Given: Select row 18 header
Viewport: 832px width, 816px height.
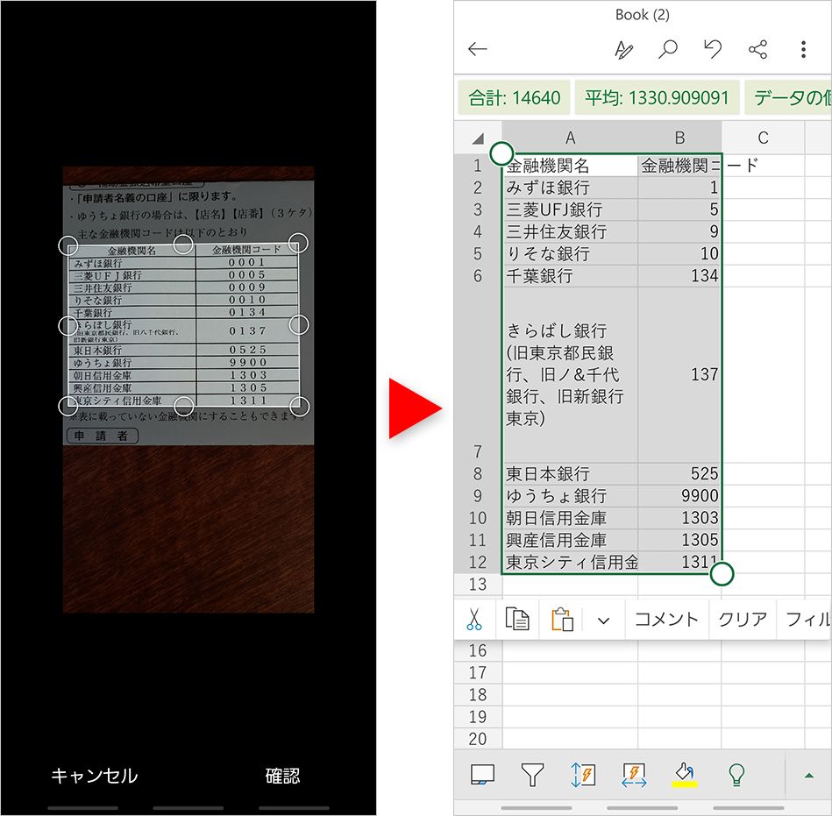Looking at the screenshot, I should coord(478,694).
